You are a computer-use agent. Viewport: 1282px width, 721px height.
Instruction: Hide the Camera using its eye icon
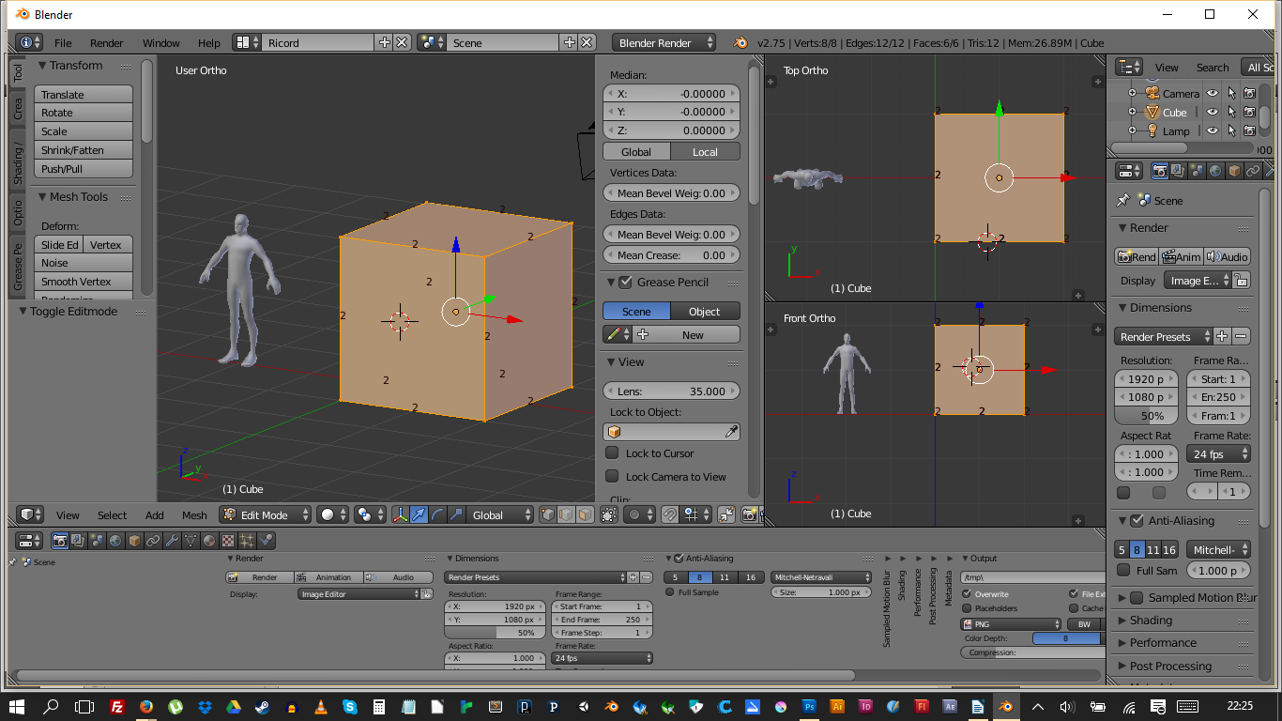click(x=1212, y=93)
